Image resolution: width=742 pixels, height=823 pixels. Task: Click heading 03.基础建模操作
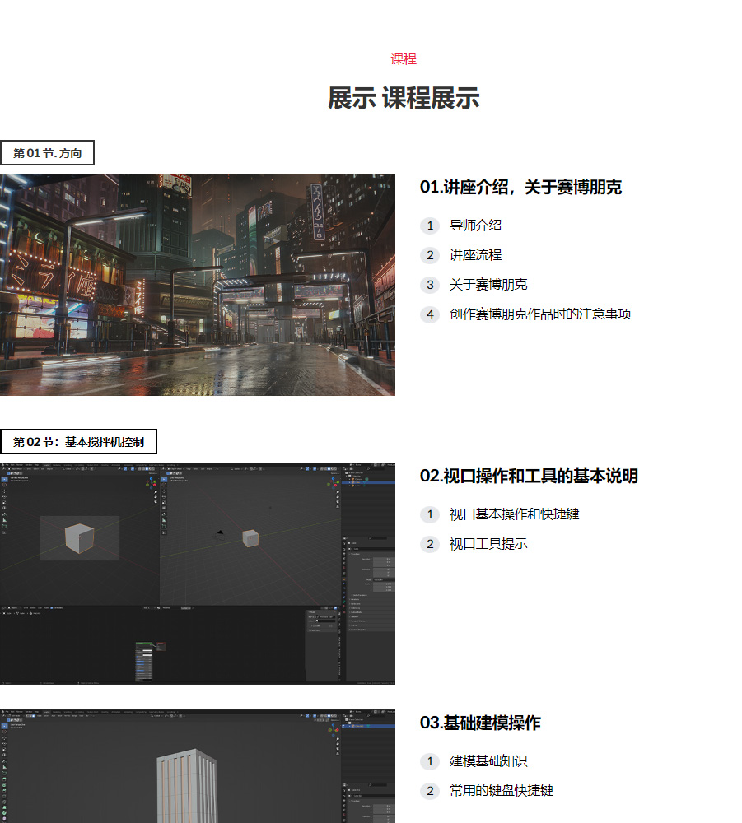[x=480, y=723]
